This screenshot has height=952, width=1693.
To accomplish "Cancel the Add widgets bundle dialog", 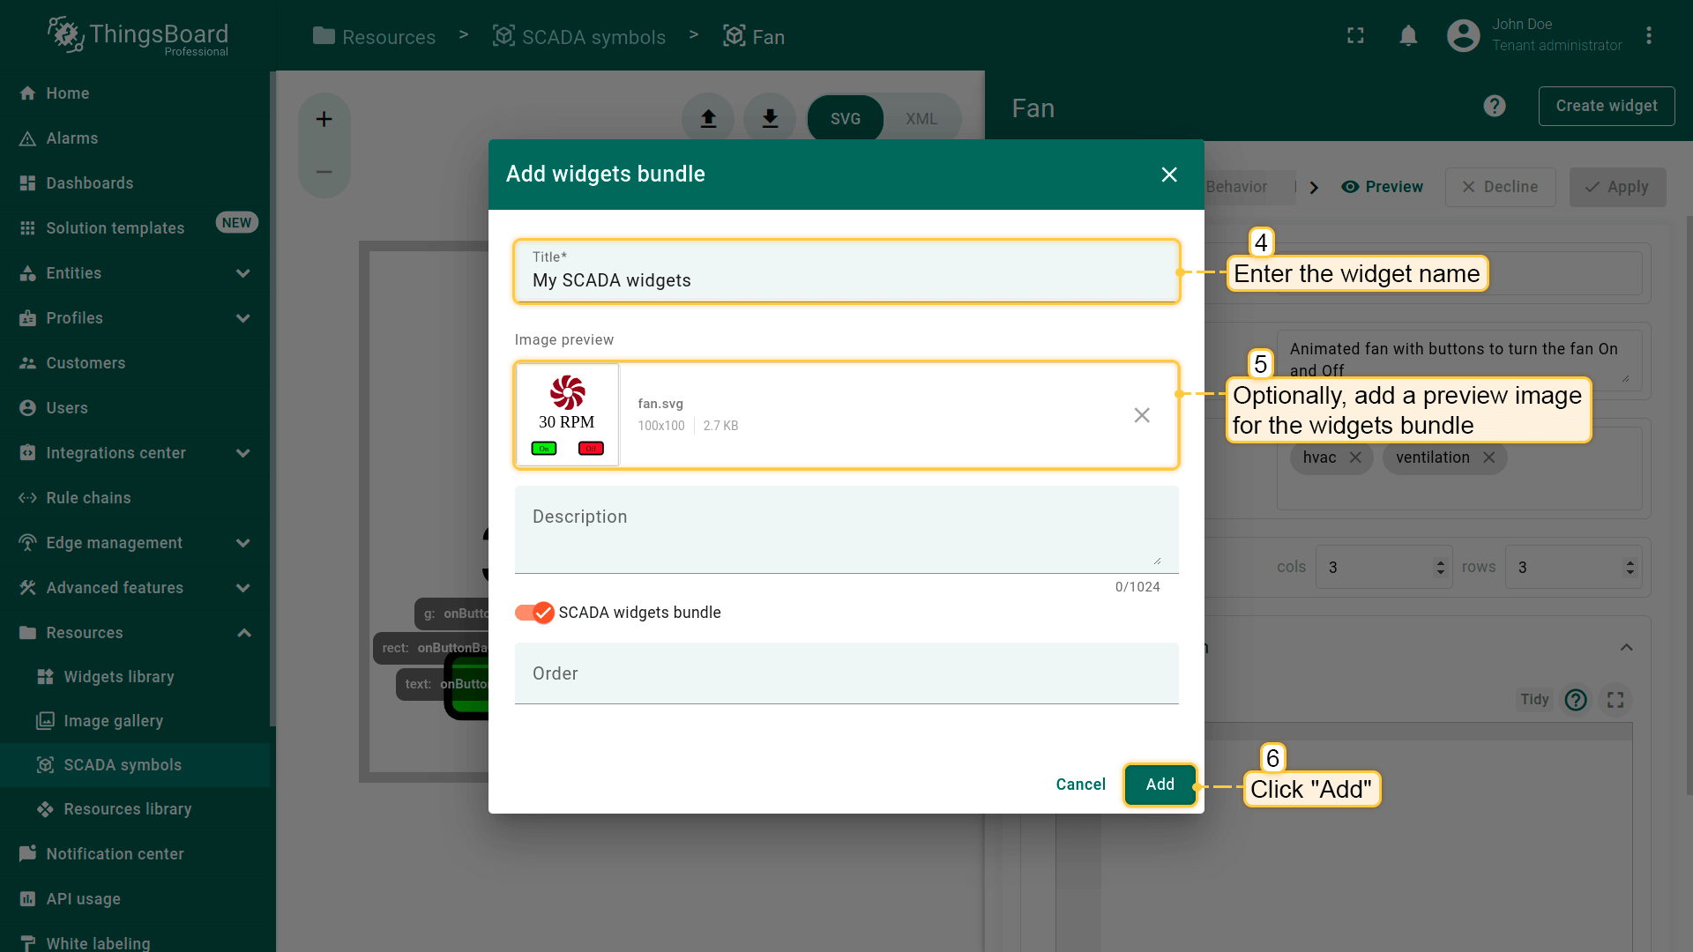I will (x=1079, y=785).
